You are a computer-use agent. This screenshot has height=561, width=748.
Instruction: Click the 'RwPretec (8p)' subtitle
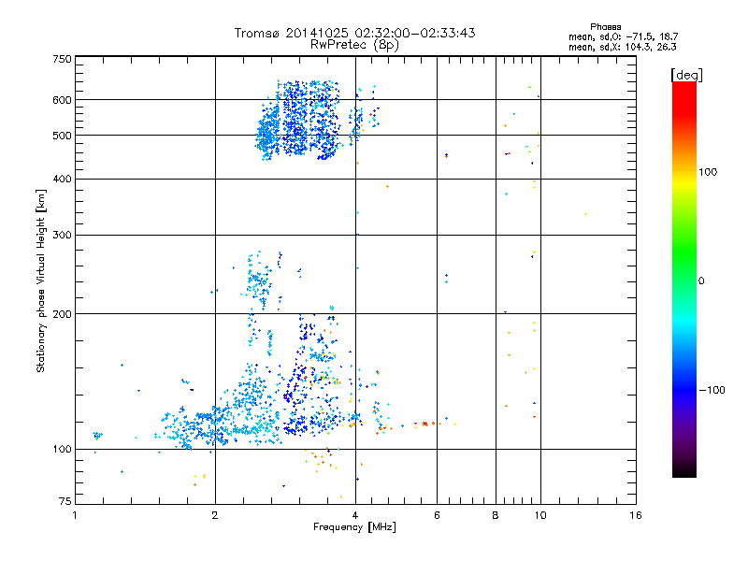pos(354,45)
